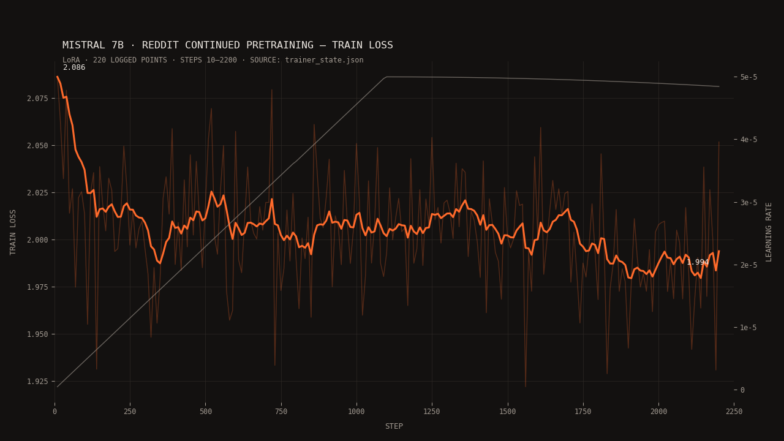Viewport: 784px width, 441px height.
Task: Click the 1.925 y-axis tick label
Action: pyautogui.click(x=38, y=381)
